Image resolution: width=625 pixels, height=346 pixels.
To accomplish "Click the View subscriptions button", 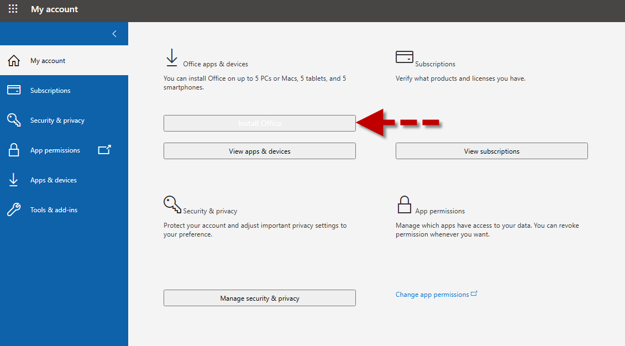I will [491, 151].
